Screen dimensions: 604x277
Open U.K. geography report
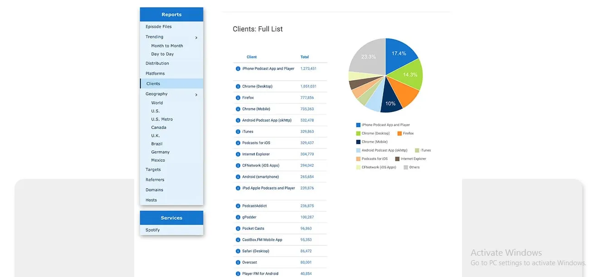[x=156, y=136]
